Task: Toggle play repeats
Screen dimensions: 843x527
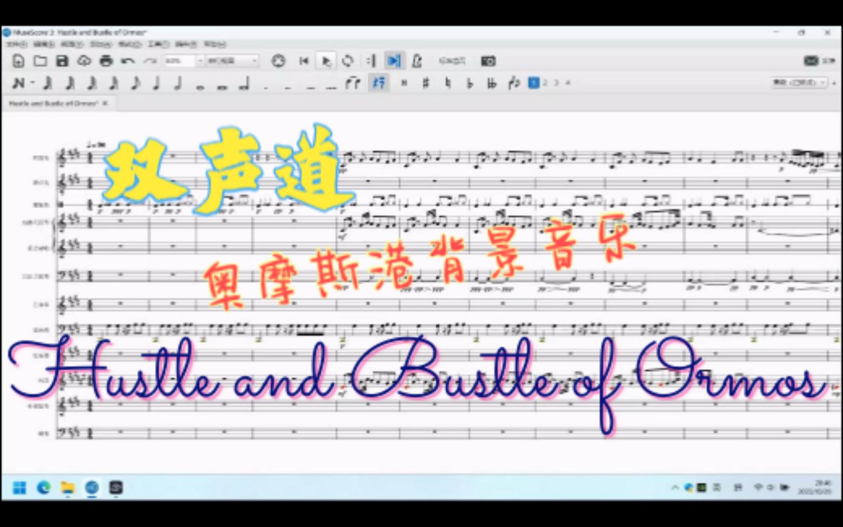Action: [x=371, y=61]
